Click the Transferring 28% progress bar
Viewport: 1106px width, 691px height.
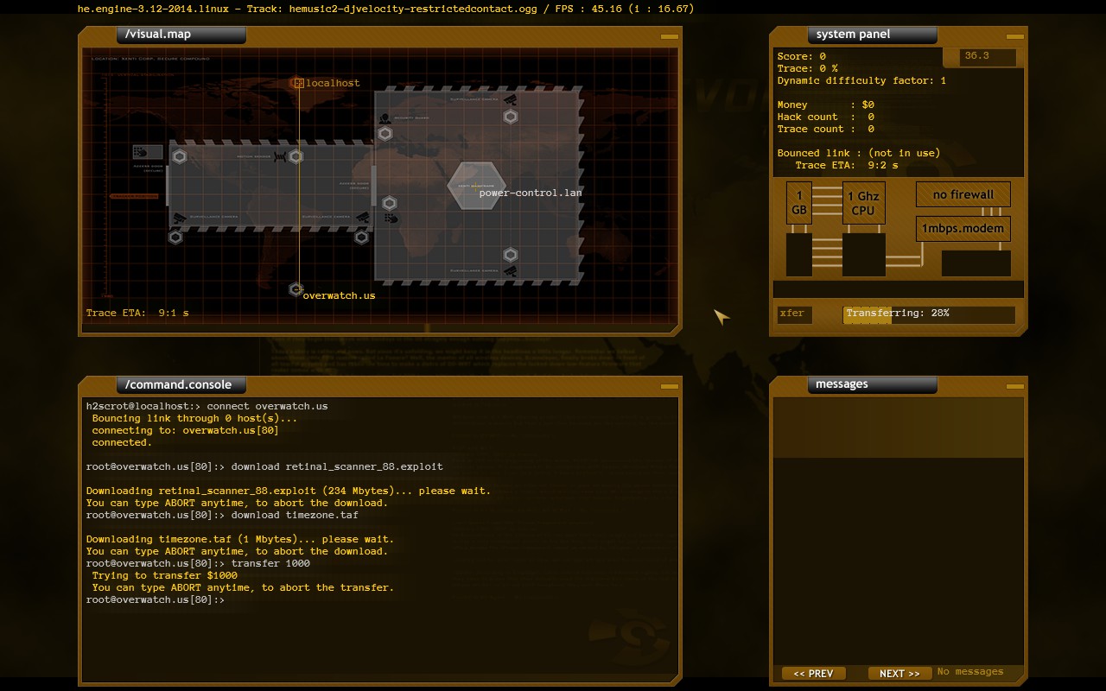coord(929,314)
